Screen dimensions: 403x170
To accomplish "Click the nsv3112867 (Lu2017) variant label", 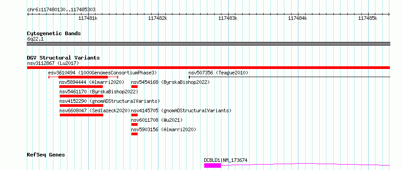I will 53,63.
